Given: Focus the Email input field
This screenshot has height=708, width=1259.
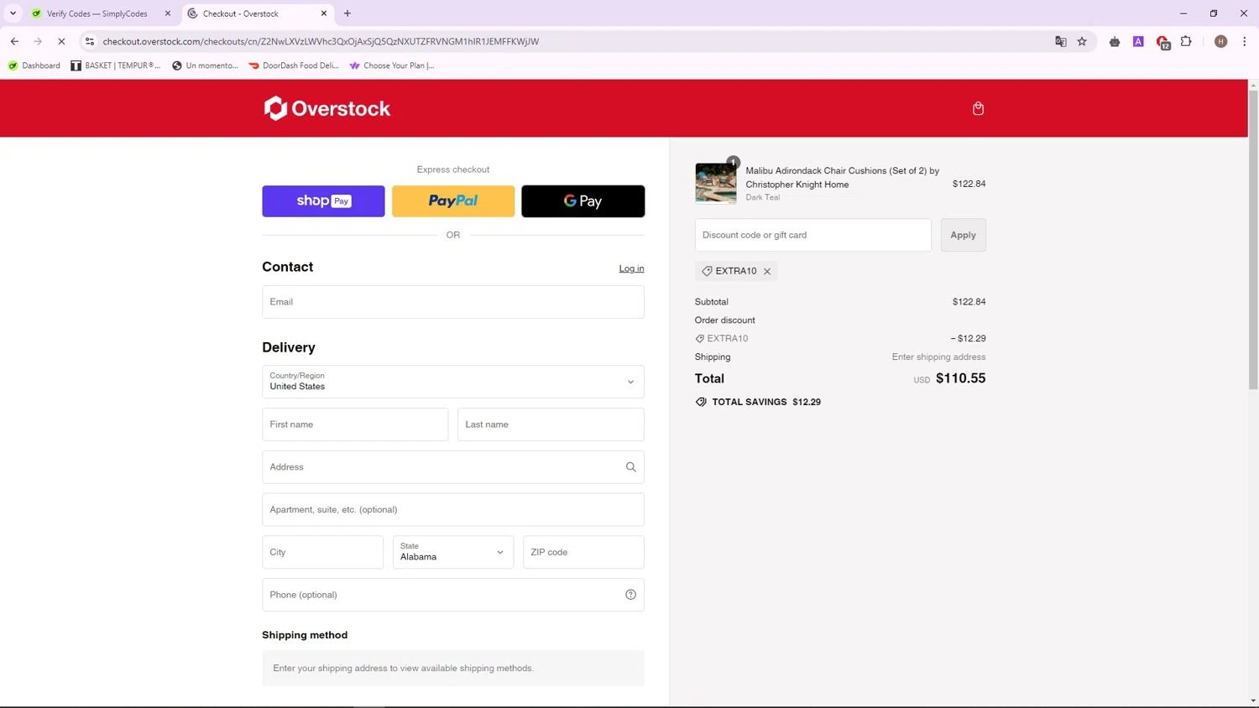Looking at the screenshot, I should pos(453,302).
